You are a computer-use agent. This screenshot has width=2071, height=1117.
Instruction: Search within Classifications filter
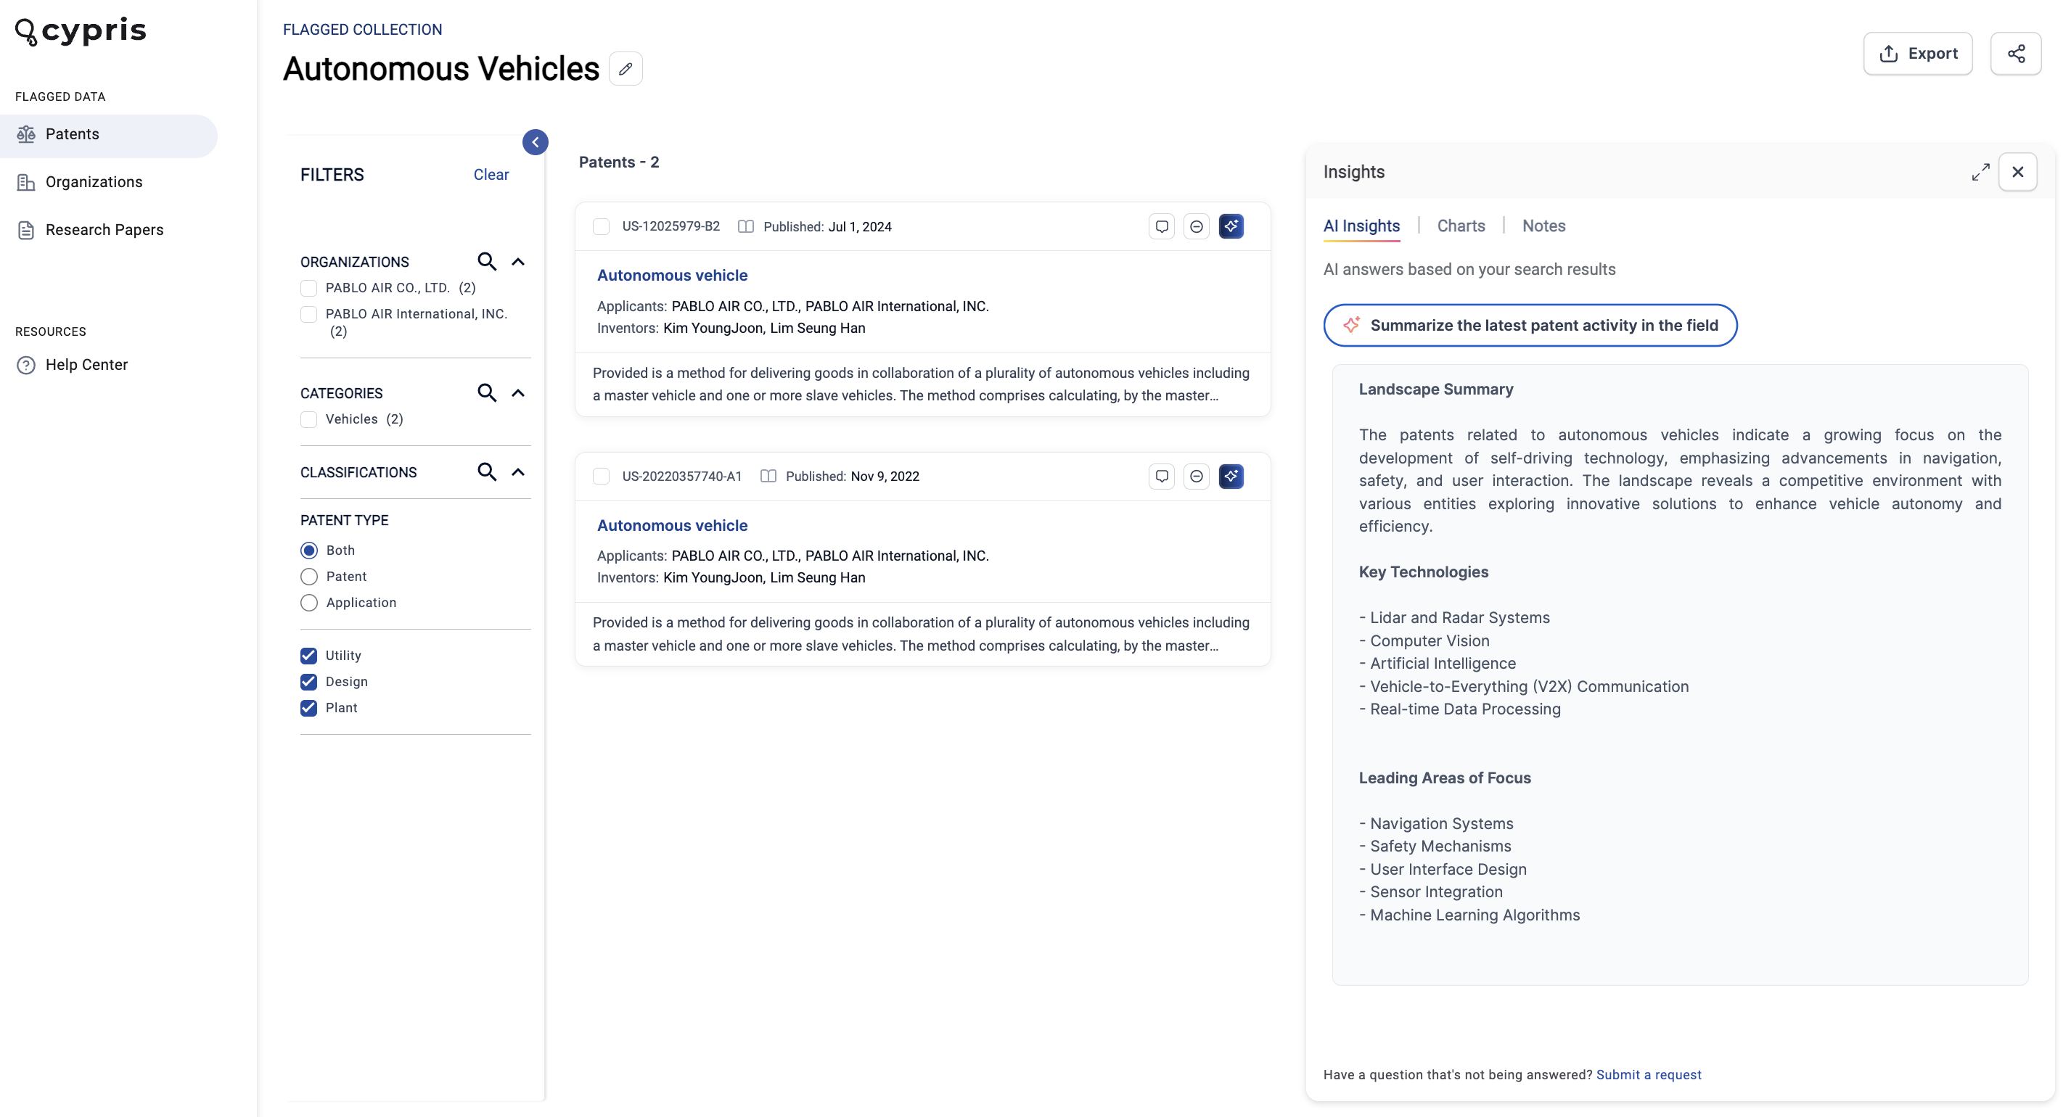tap(486, 471)
